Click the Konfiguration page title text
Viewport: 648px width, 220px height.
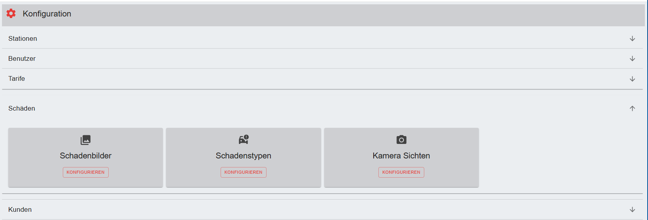pos(47,14)
